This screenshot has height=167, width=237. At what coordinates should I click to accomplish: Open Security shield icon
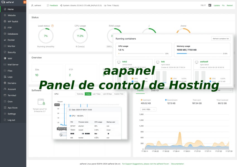[5, 52]
